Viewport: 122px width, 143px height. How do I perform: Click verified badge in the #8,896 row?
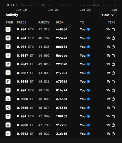coord(88,99)
